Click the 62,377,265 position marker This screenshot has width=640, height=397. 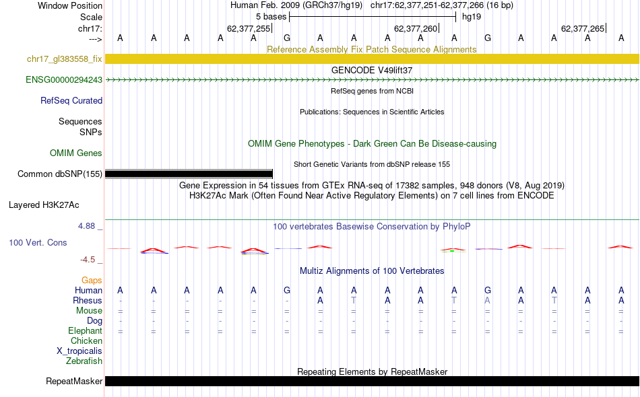pyautogui.click(x=583, y=28)
